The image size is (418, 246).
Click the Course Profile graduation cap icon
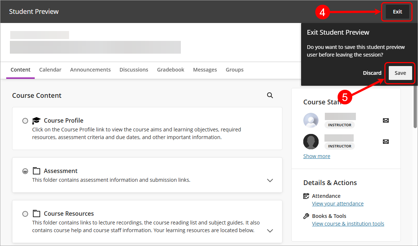point(36,120)
